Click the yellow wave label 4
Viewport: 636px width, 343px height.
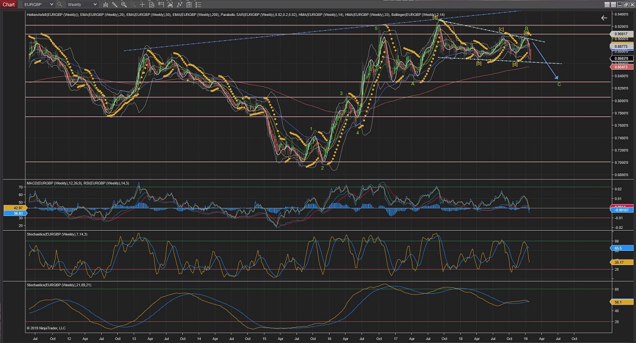357,132
